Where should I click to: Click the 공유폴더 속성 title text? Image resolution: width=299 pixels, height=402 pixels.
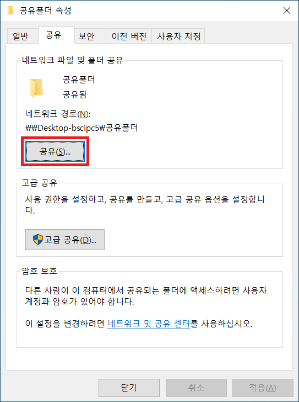pyautogui.click(x=45, y=11)
